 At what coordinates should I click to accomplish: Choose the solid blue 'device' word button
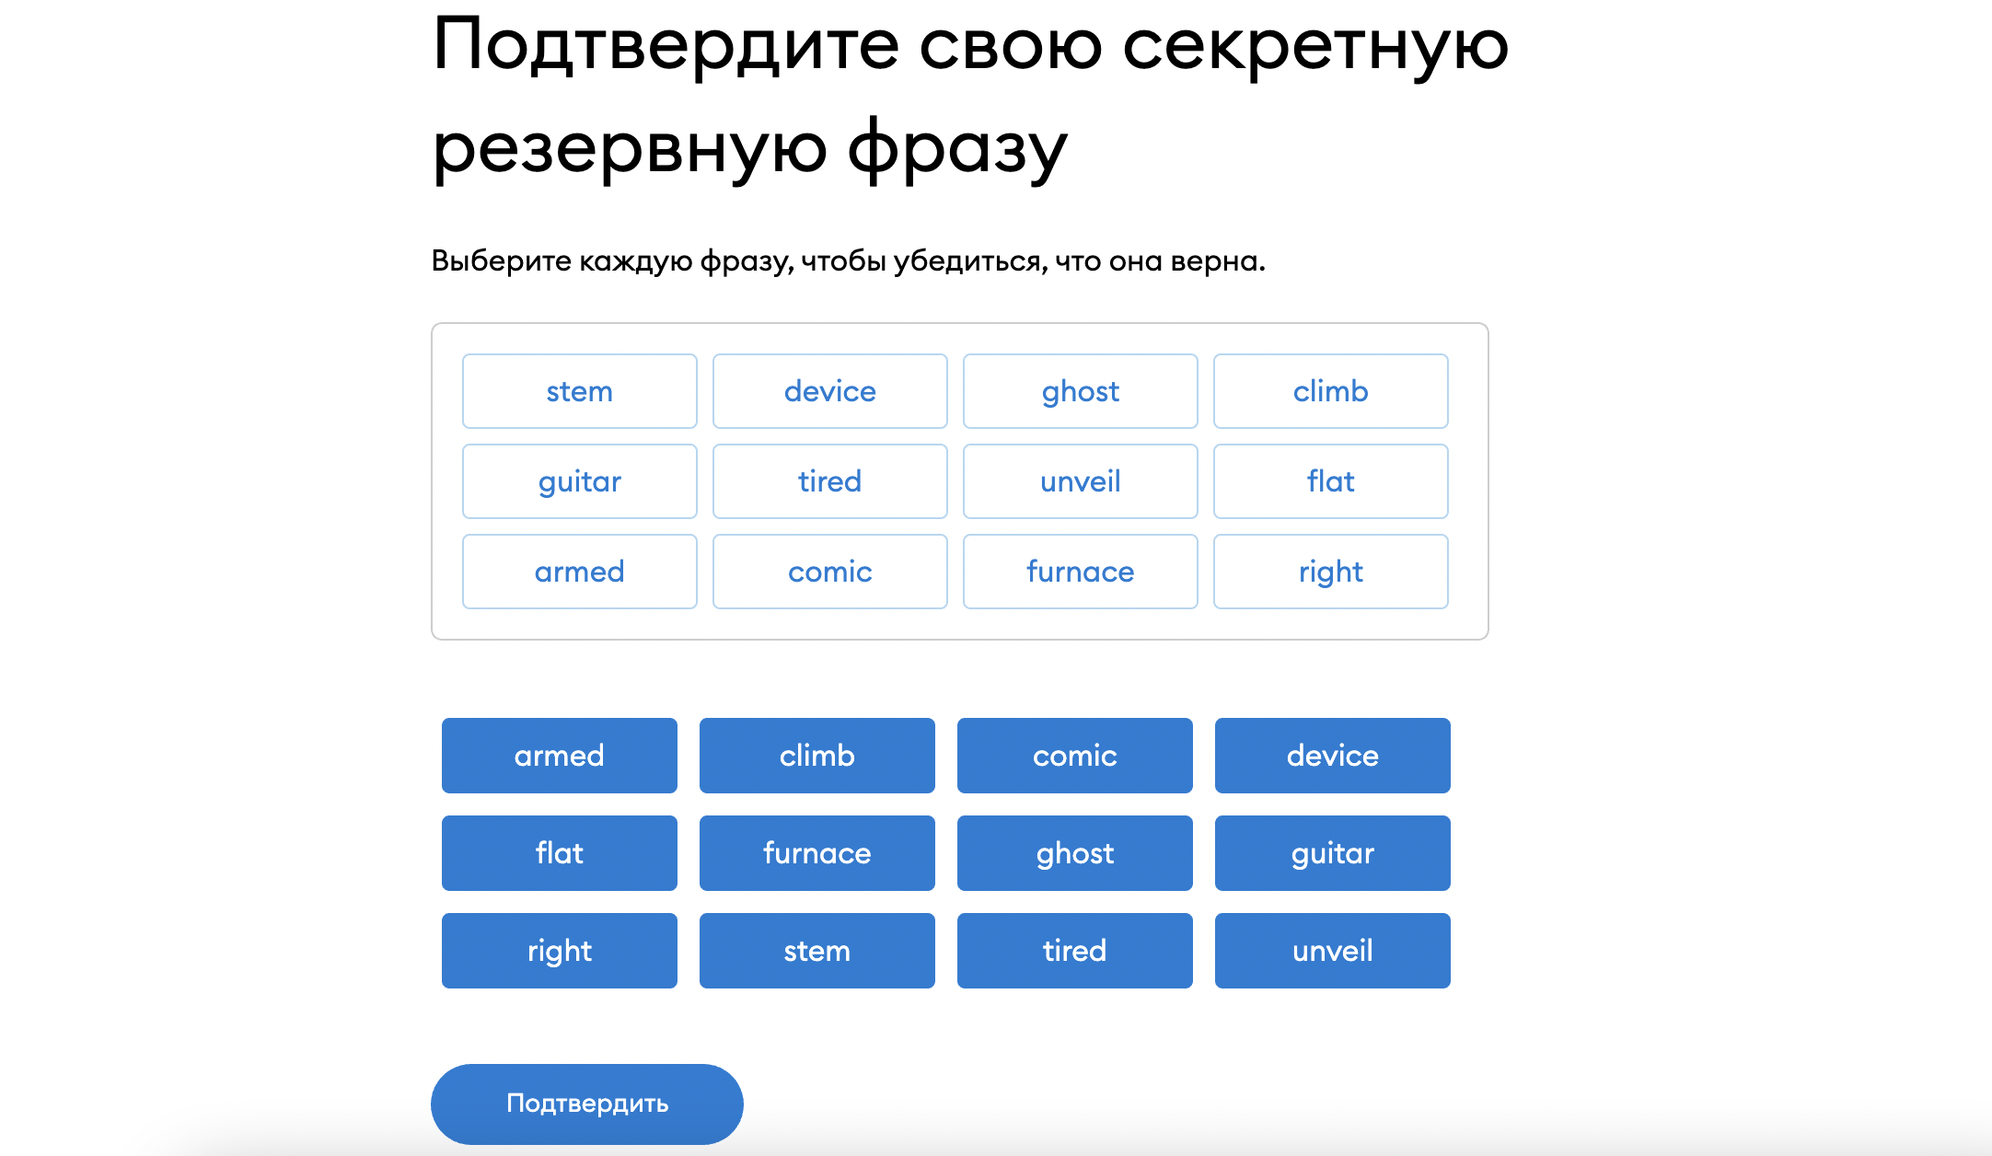click(1332, 756)
